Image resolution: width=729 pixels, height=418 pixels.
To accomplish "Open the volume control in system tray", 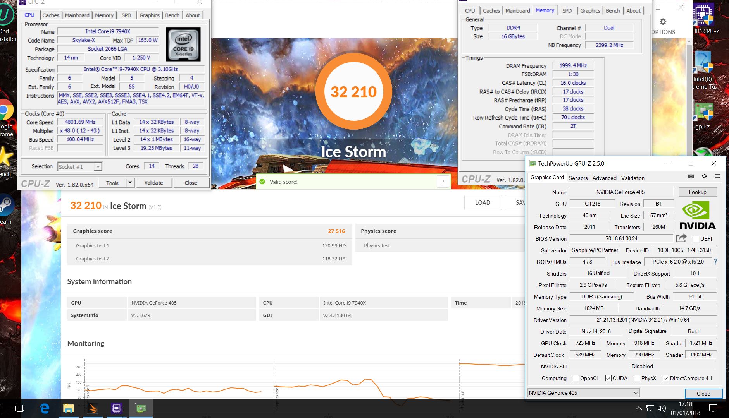I will pos(662,408).
